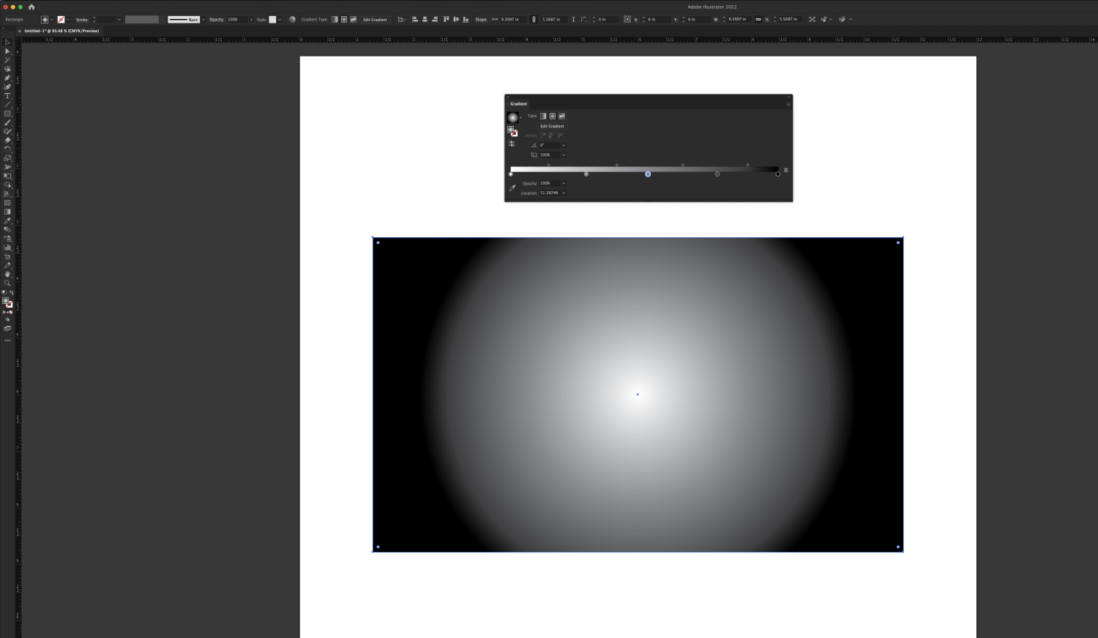Select the middle gradient stop on the slider

click(648, 174)
